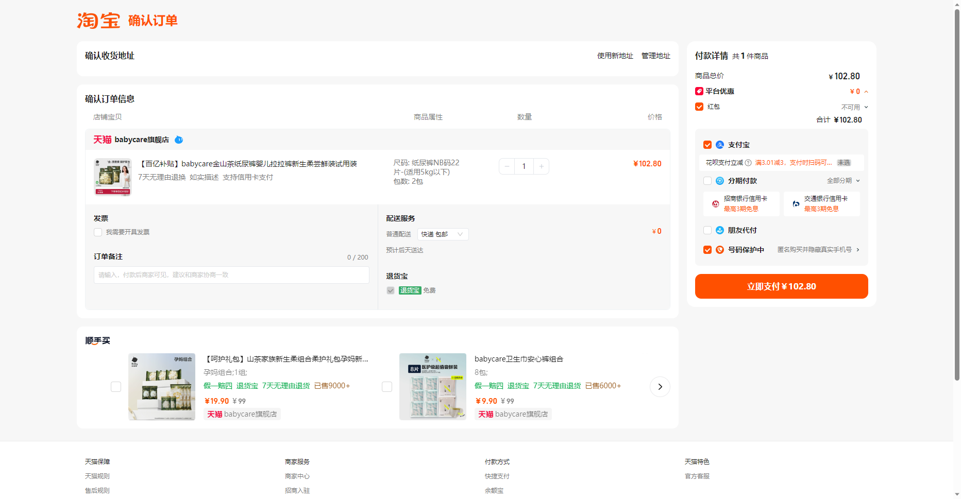
Task: Check the 卫生巾安心裤组合 add-on checkbox
Action: click(x=387, y=387)
